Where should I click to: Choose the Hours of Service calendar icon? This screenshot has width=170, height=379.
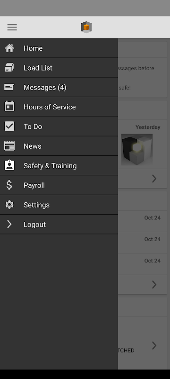[x=9, y=107]
